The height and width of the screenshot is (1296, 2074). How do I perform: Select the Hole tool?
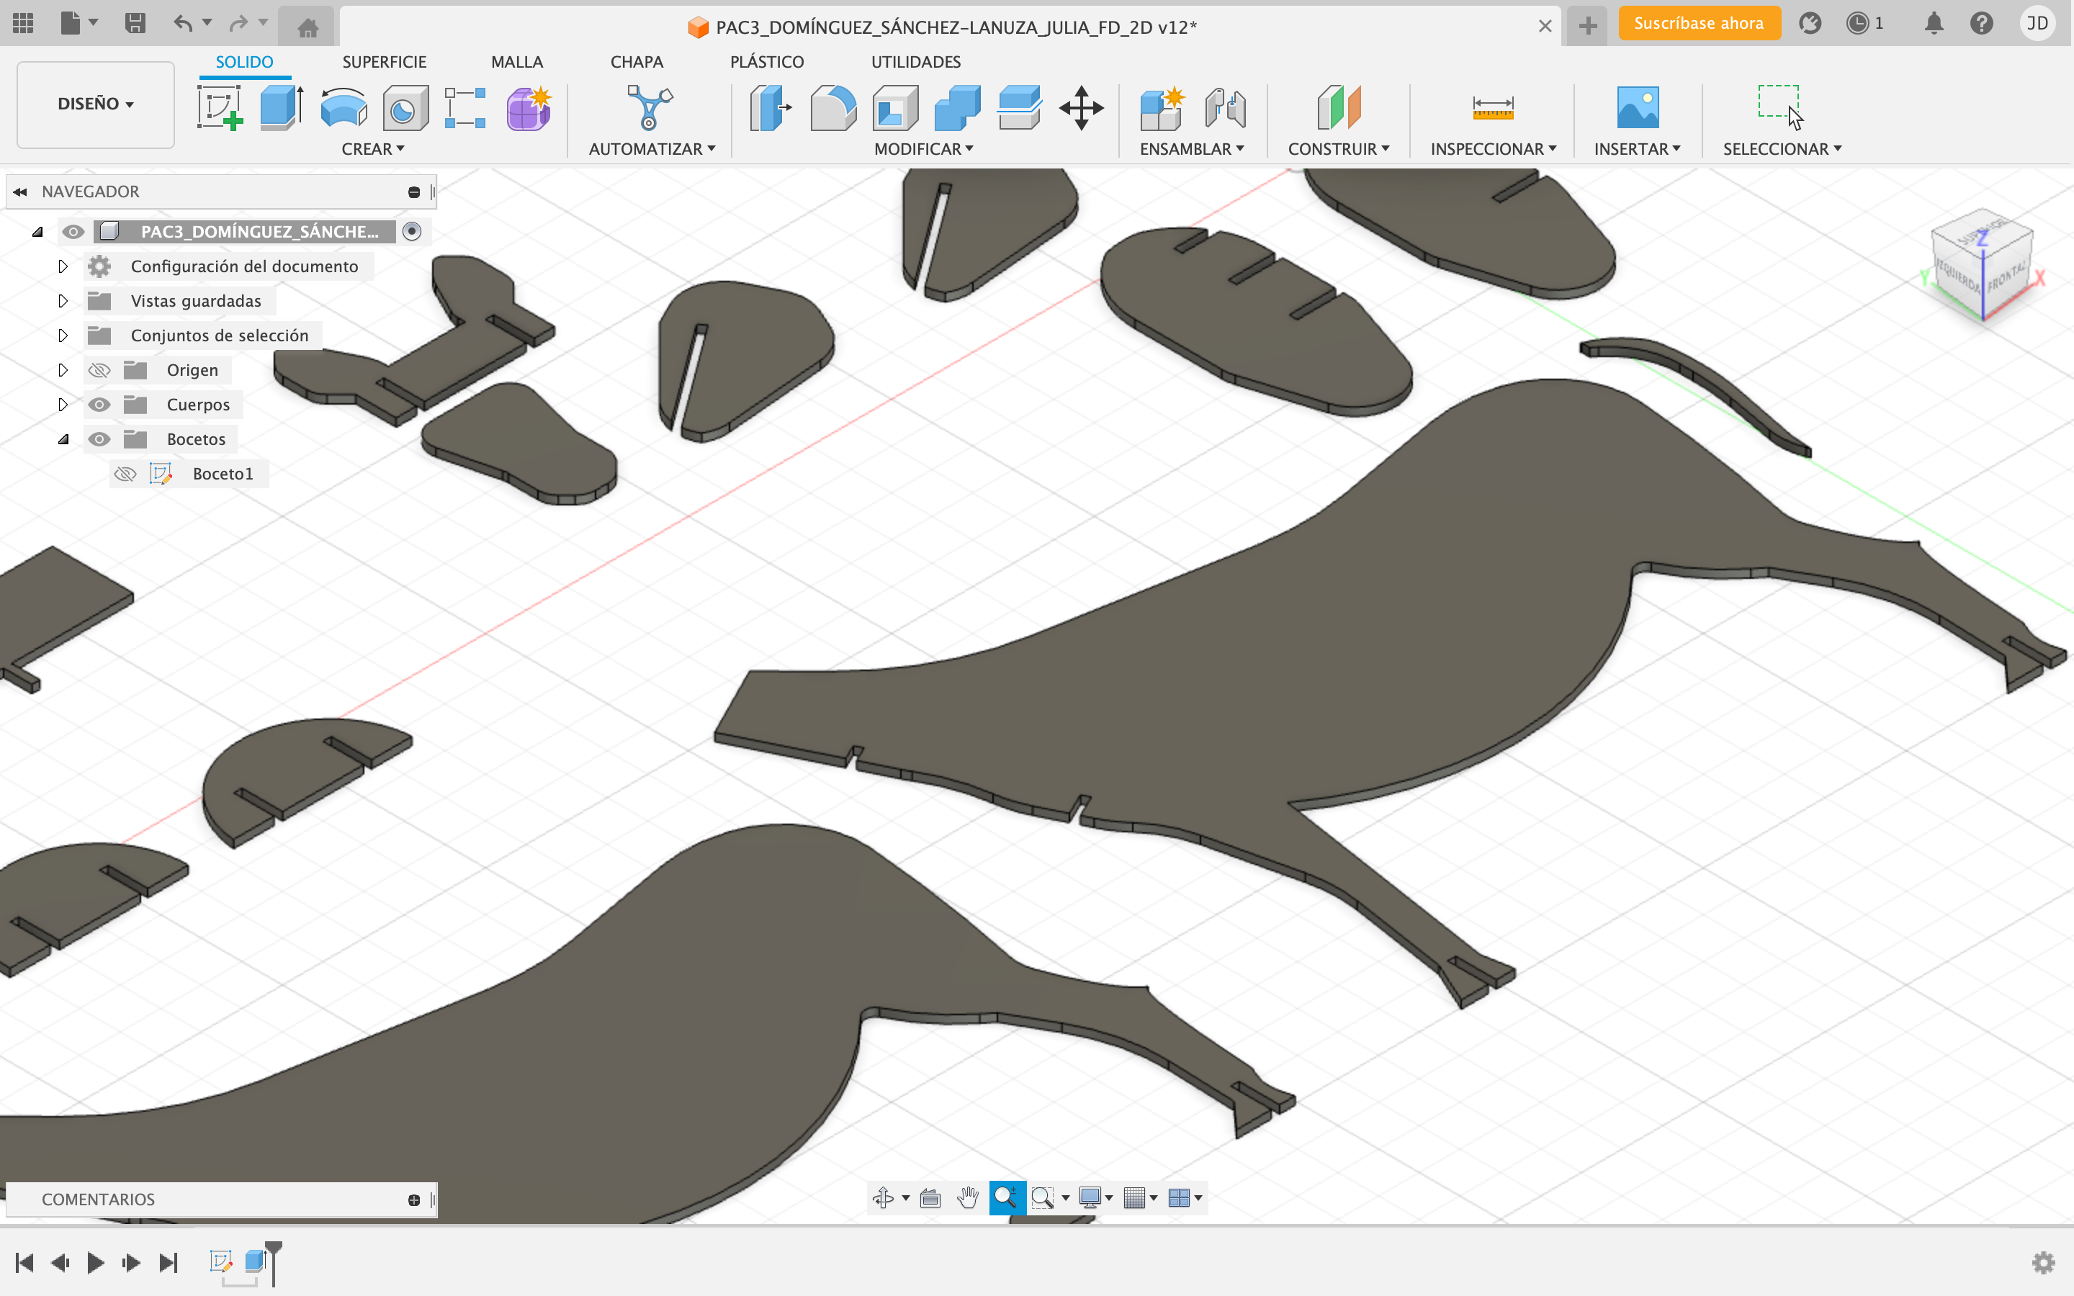tap(405, 108)
